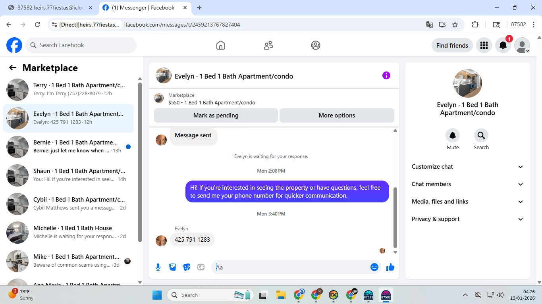The width and height of the screenshot is (542, 304).
Task: Select the Evelyn conversation in the list
Action: (68, 118)
